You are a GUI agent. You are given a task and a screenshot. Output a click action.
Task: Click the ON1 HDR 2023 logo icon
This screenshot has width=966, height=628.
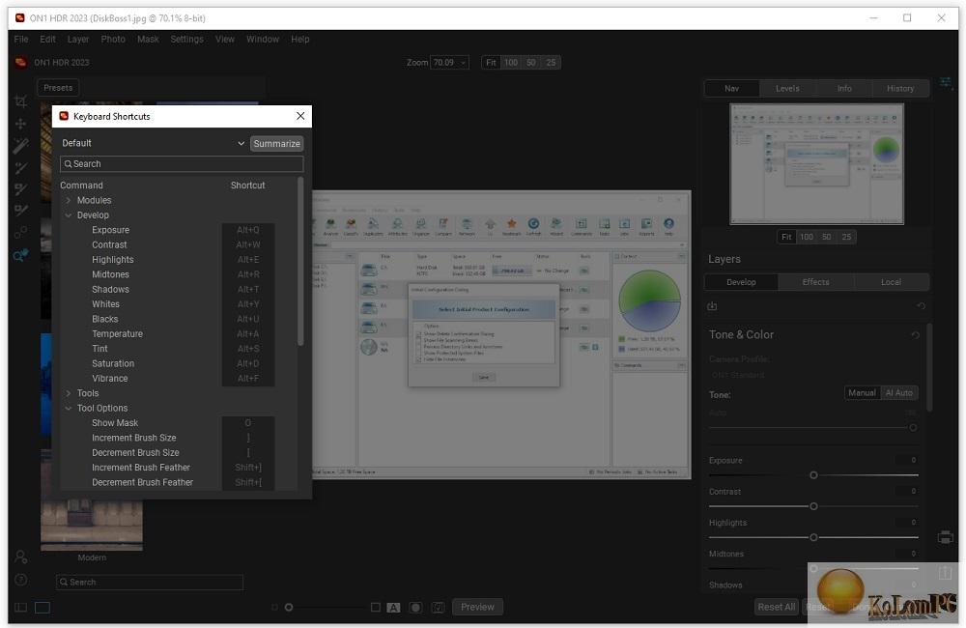click(x=21, y=62)
